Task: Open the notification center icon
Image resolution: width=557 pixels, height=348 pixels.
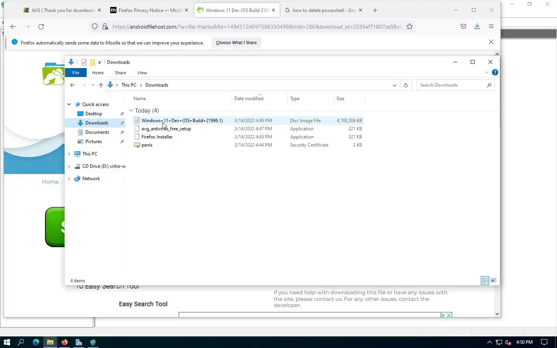Action: (544, 342)
